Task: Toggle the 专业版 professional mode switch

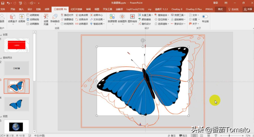Action: pos(205,17)
